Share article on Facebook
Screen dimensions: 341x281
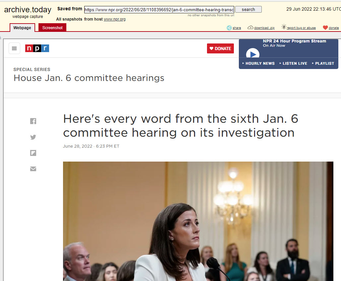tap(33, 121)
